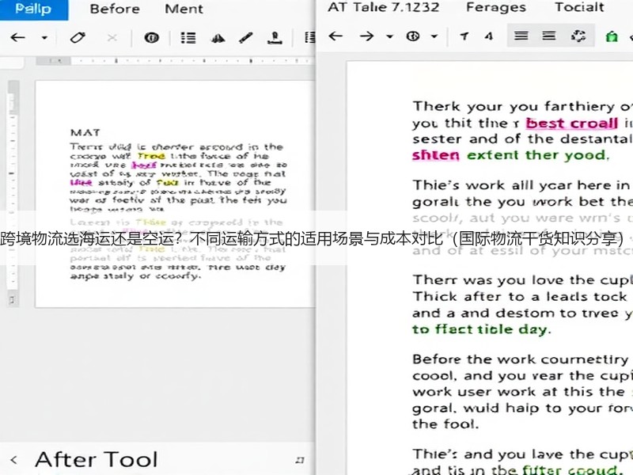633x475 pixels.
Task: Open the Before tab in left window
Action: pyautogui.click(x=115, y=9)
